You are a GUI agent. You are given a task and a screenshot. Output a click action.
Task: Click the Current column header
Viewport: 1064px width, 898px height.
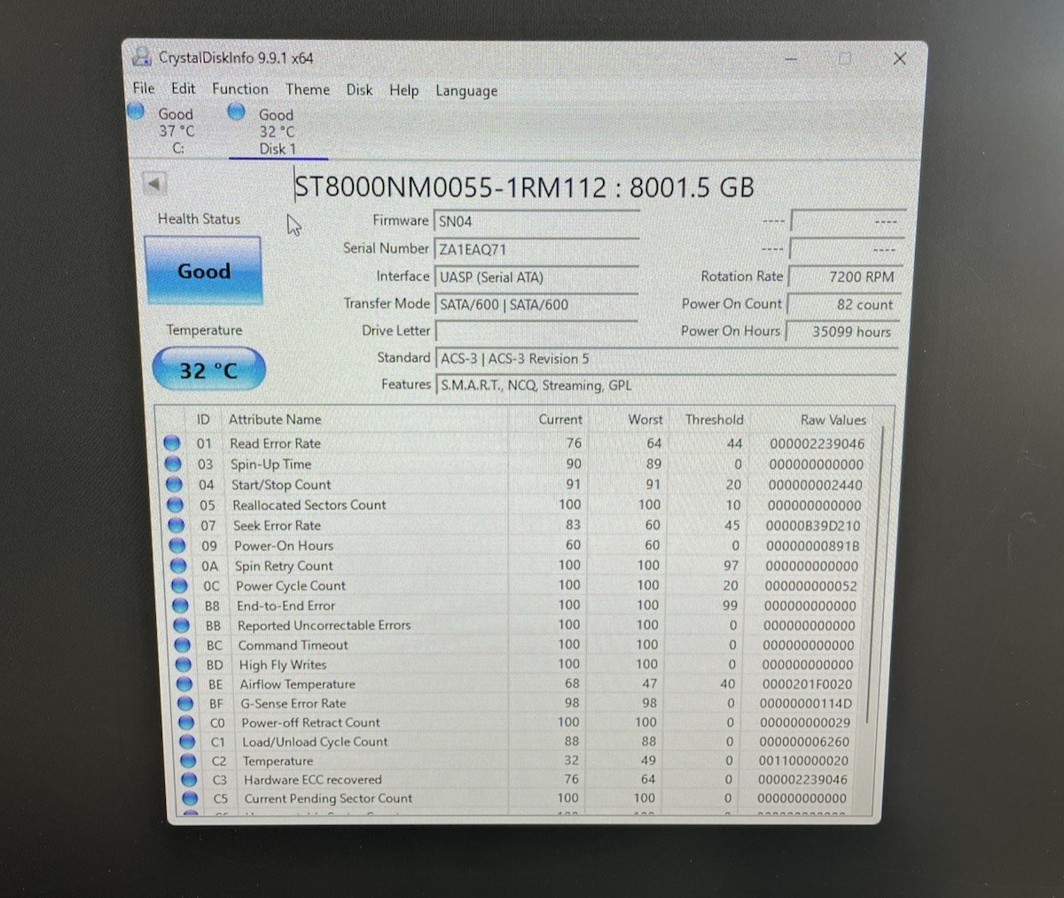[x=560, y=419]
